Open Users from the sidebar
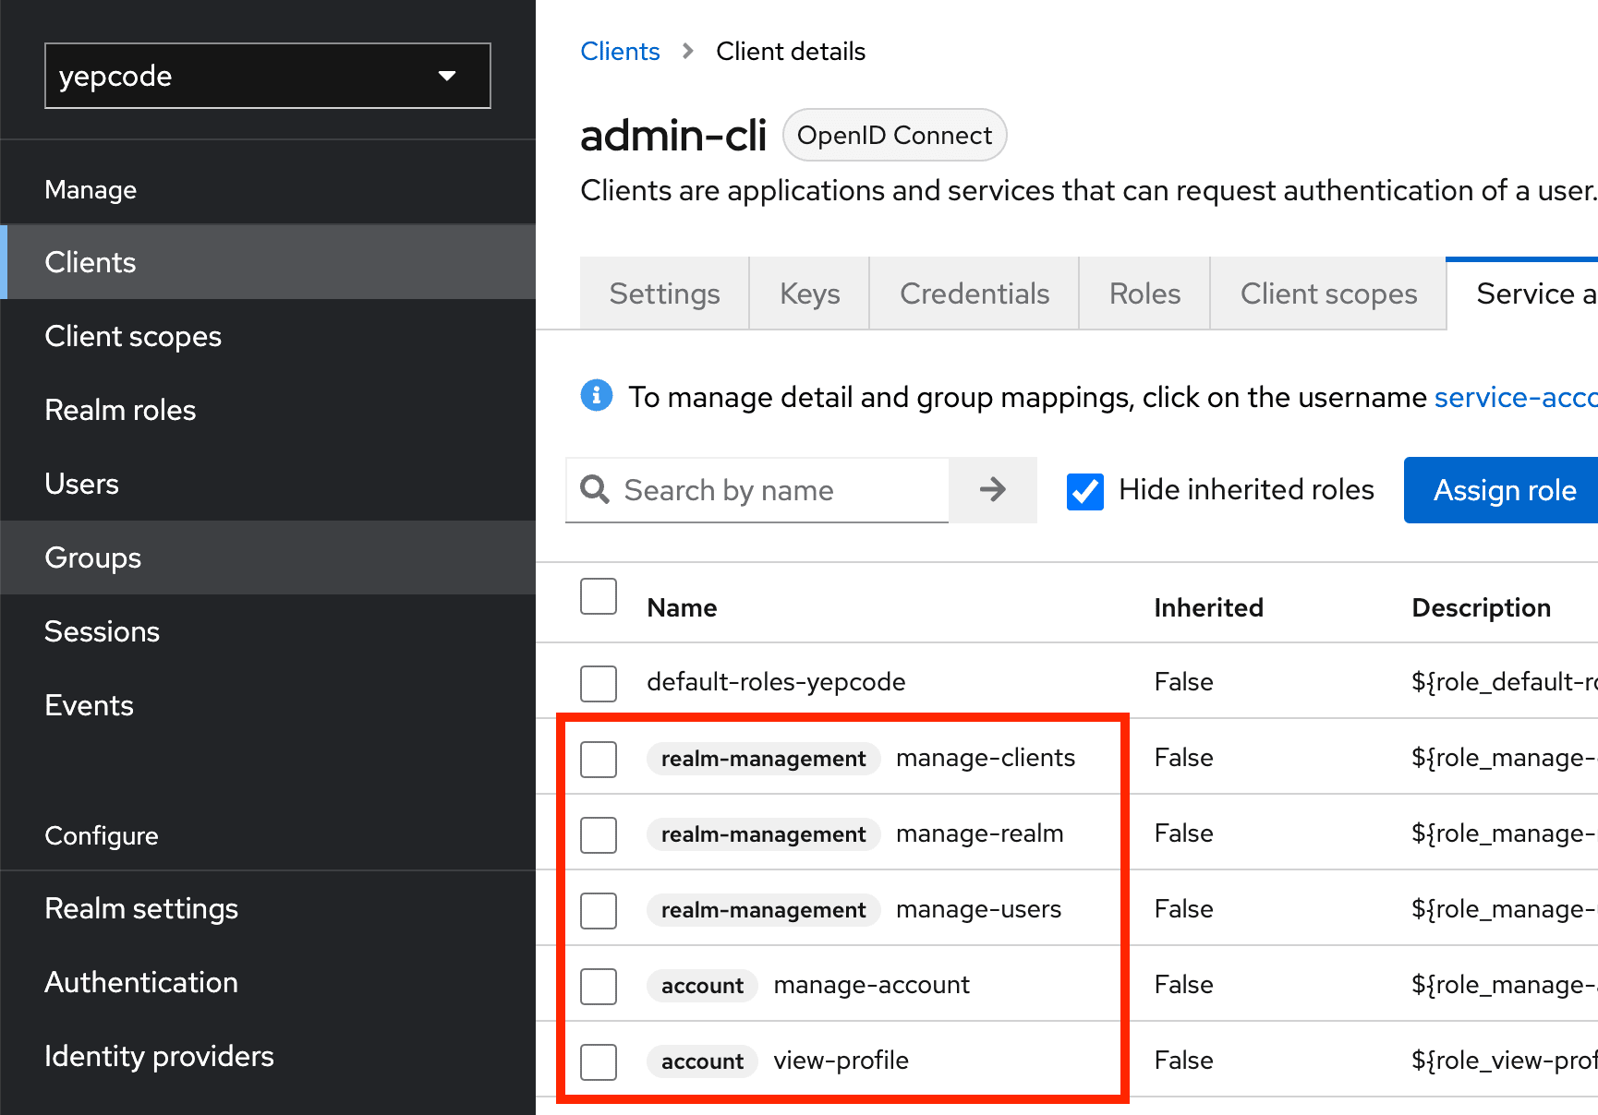 81,484
